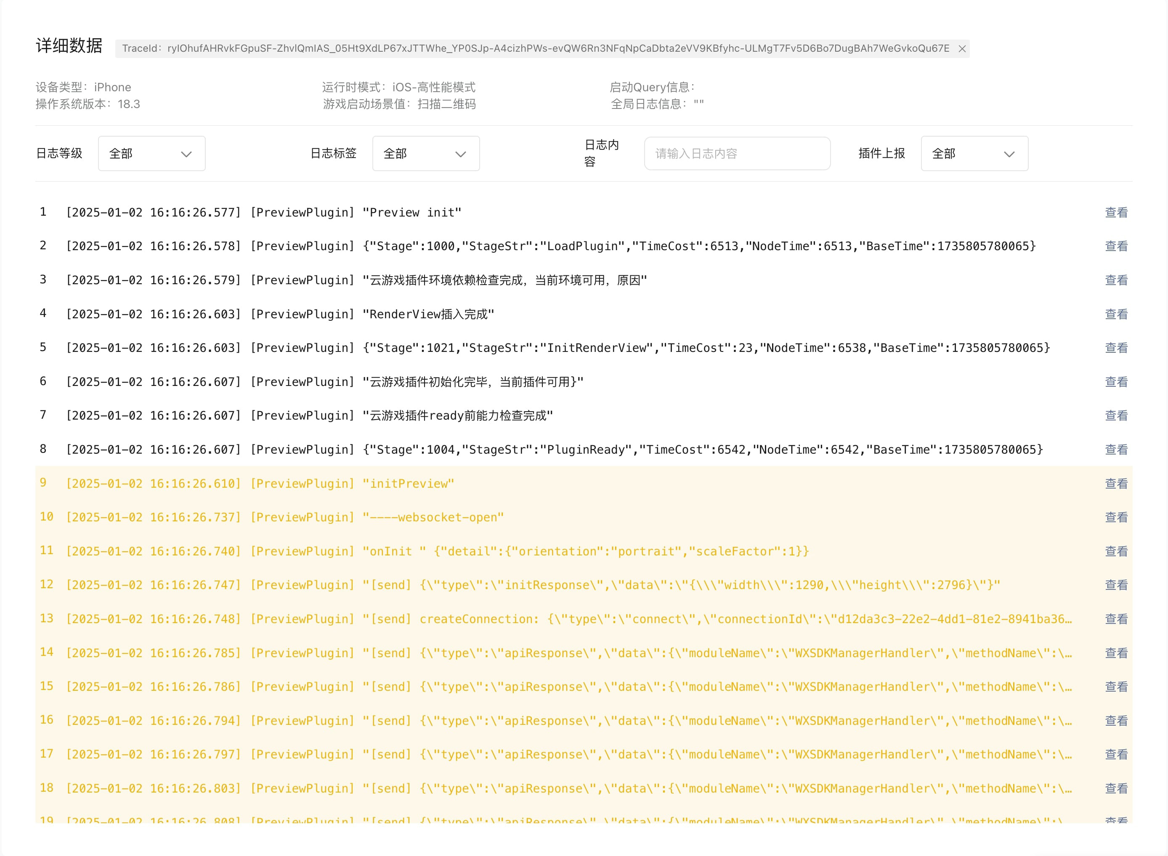Image resolution: width=1168 pixels, height=856 pixels.
Task: Click 查看 for log row 14
Action: (1116, 653)
